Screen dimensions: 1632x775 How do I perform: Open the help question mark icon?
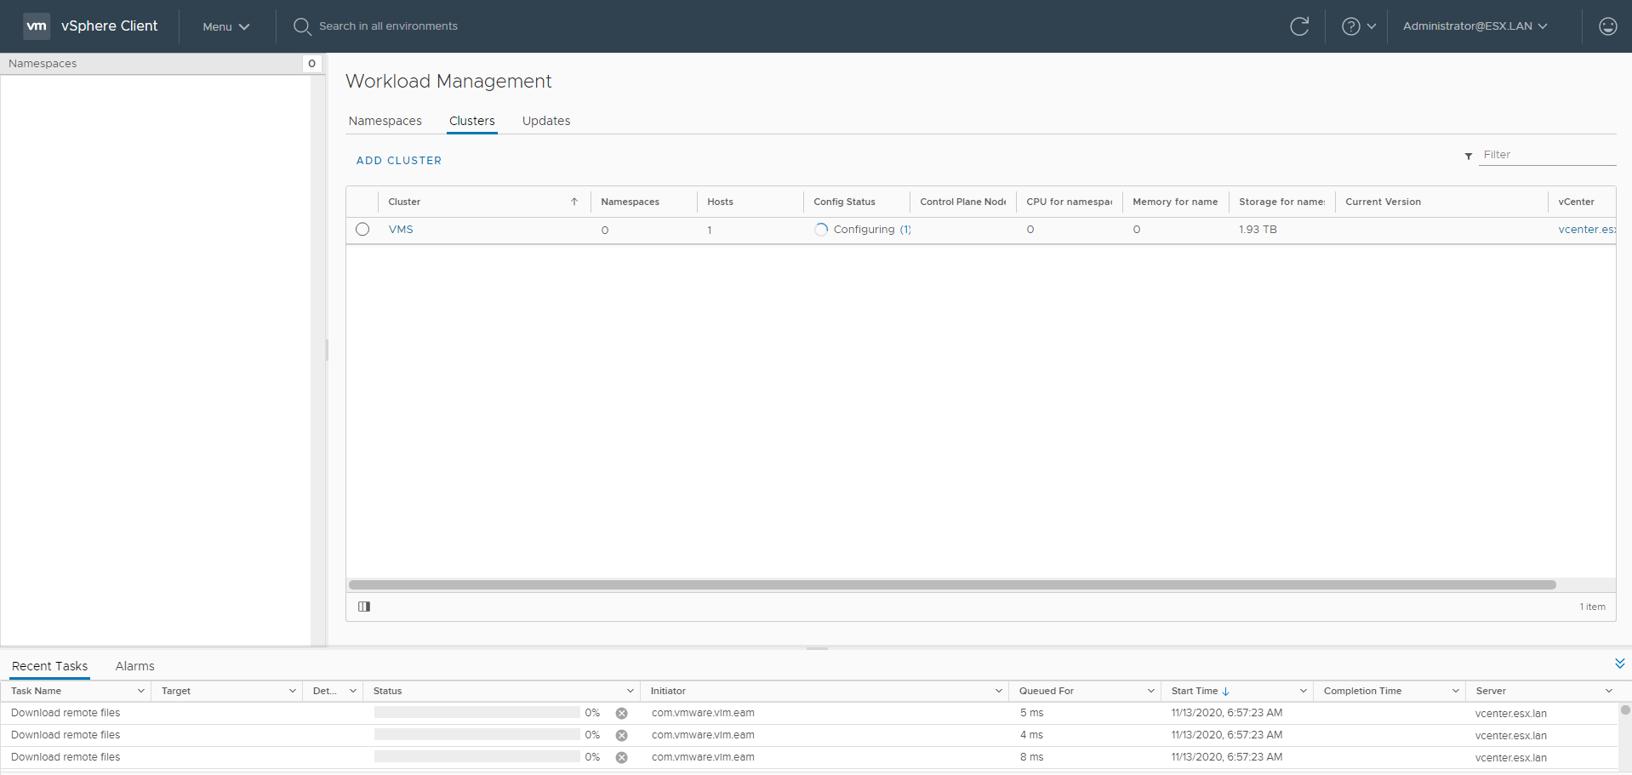tap(1350, 26)
